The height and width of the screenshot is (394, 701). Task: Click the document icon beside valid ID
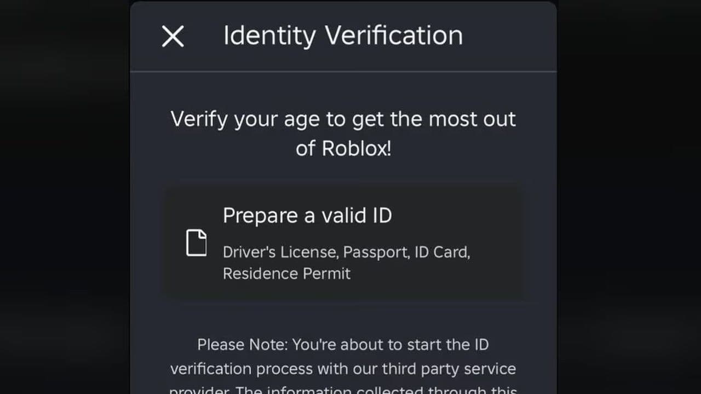tap(197, 243)
